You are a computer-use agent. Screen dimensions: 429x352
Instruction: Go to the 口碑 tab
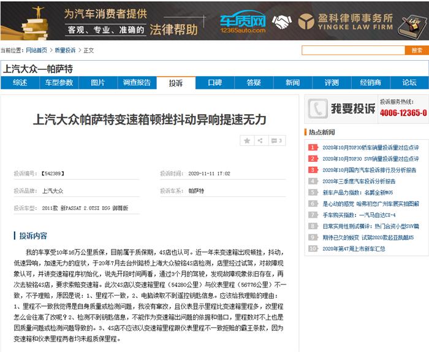[214, 83]
